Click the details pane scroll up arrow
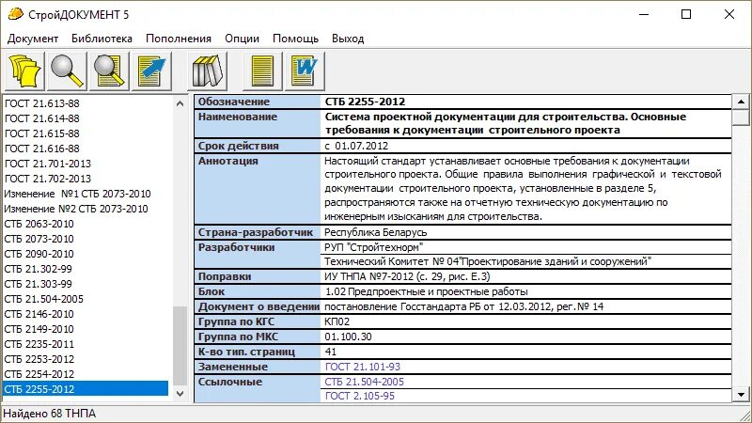The image size is (752, 423). click(x=741, y=102)
